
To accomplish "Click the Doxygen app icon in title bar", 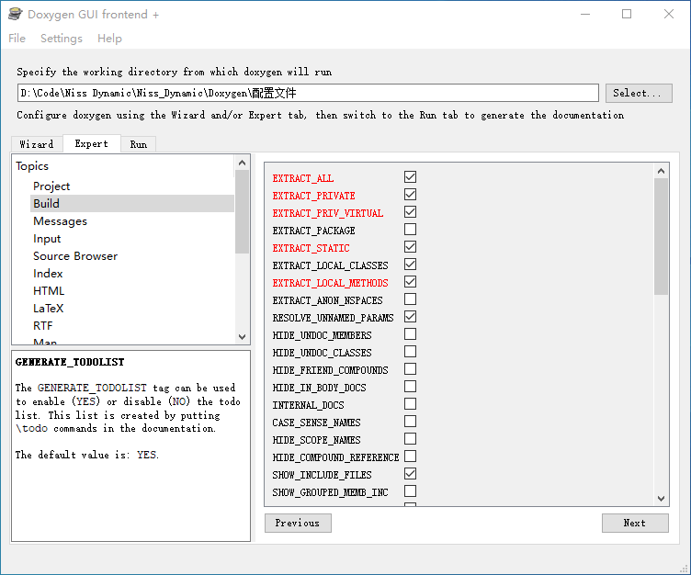I will tap(15, 14).
